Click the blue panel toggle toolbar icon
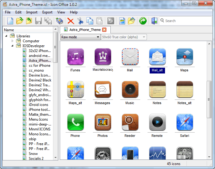This screenshot has height=169, width=215. (x=154, y=21)
